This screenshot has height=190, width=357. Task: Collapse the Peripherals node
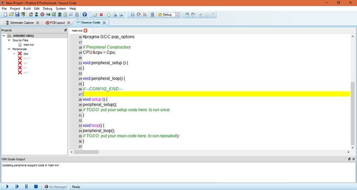click(x=9, y=49)
